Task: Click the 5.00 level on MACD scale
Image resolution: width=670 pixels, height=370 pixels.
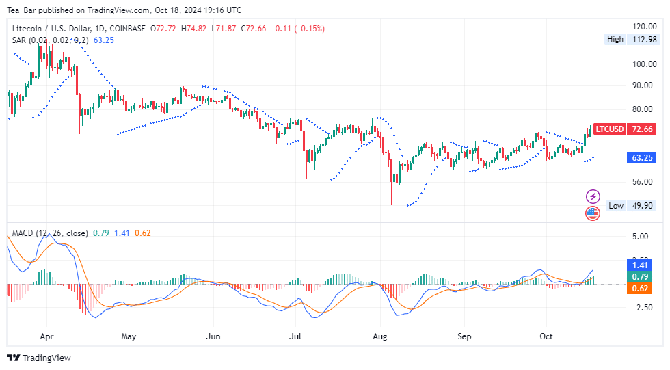Action: [640, 237]
